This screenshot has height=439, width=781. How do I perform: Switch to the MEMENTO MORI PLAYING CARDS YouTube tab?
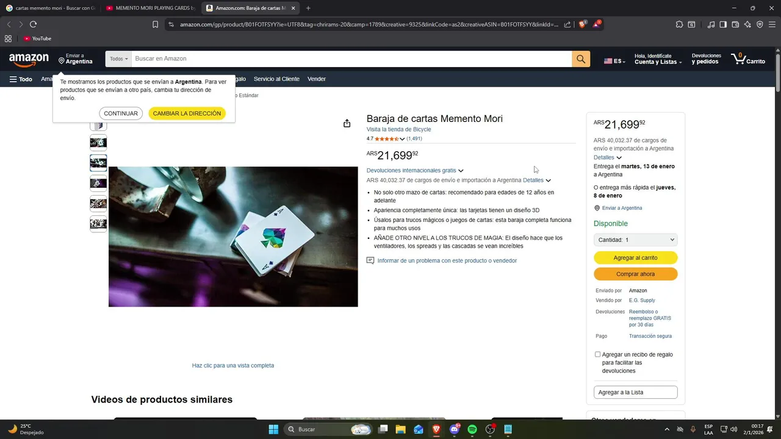tap(150, 8)
